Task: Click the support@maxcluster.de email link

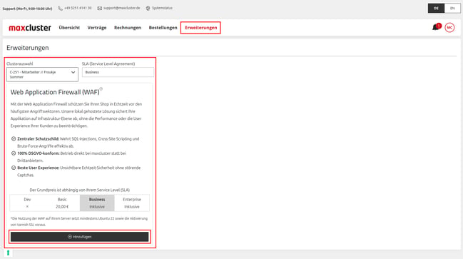Action: [x=122, y=8]
